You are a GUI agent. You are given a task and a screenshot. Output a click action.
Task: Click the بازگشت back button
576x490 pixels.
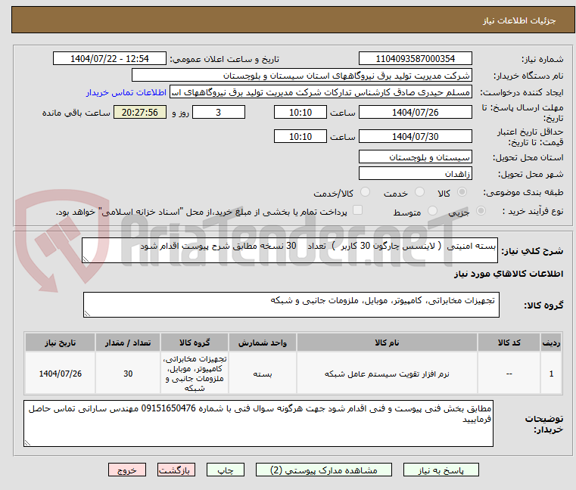[176, 470]
